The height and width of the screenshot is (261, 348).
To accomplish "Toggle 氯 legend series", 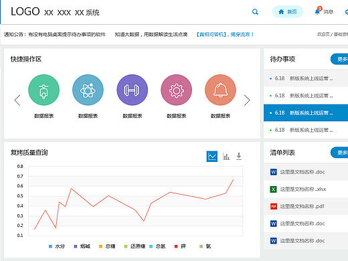I will [x=205, y=246].
